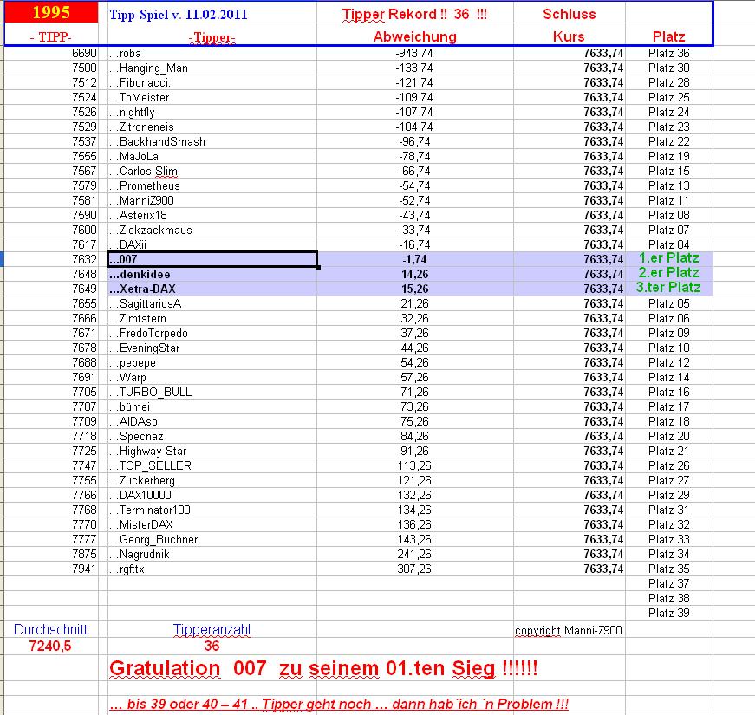Click the ...roba tipper cell

coord(212,53)
